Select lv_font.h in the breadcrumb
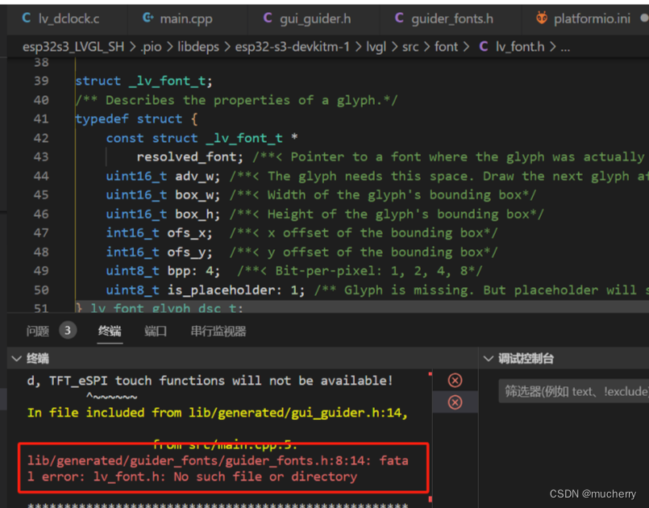 pos(520,47)
